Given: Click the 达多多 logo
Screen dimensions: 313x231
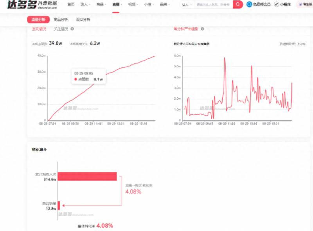Looking at the screenshot, I should [x=32, y=5].
